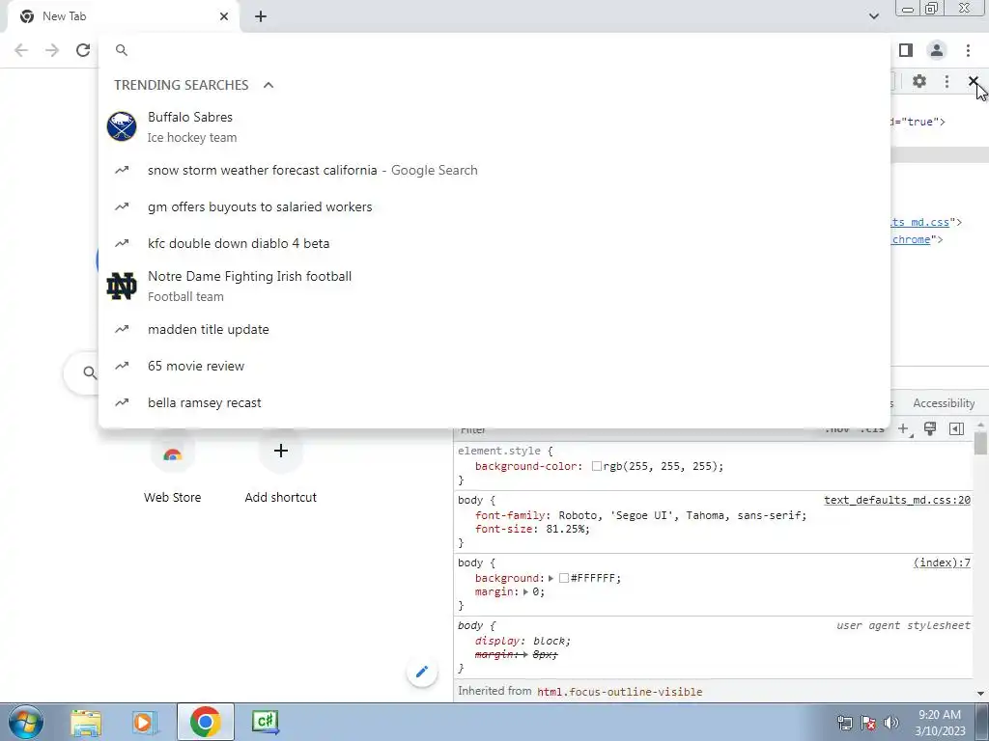The height and width of the screenshot is (741, 989).
Task: Toggle the computed styles sidebar icon
Action: click(956, 429)
